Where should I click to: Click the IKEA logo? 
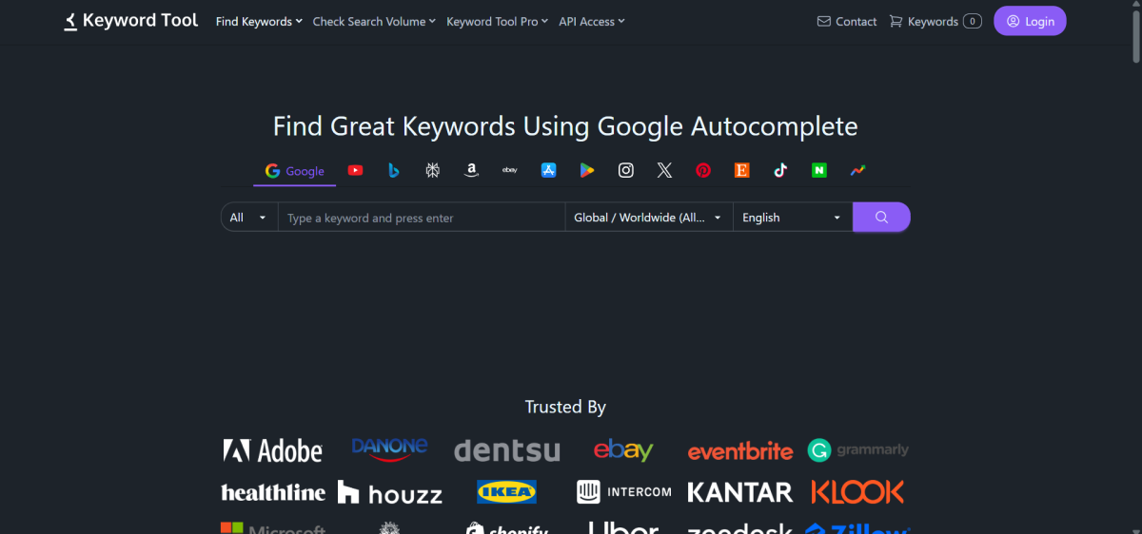pos(506,491)
